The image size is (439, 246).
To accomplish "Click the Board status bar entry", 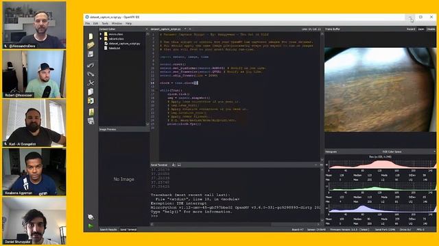I will (x=297, y=230).
